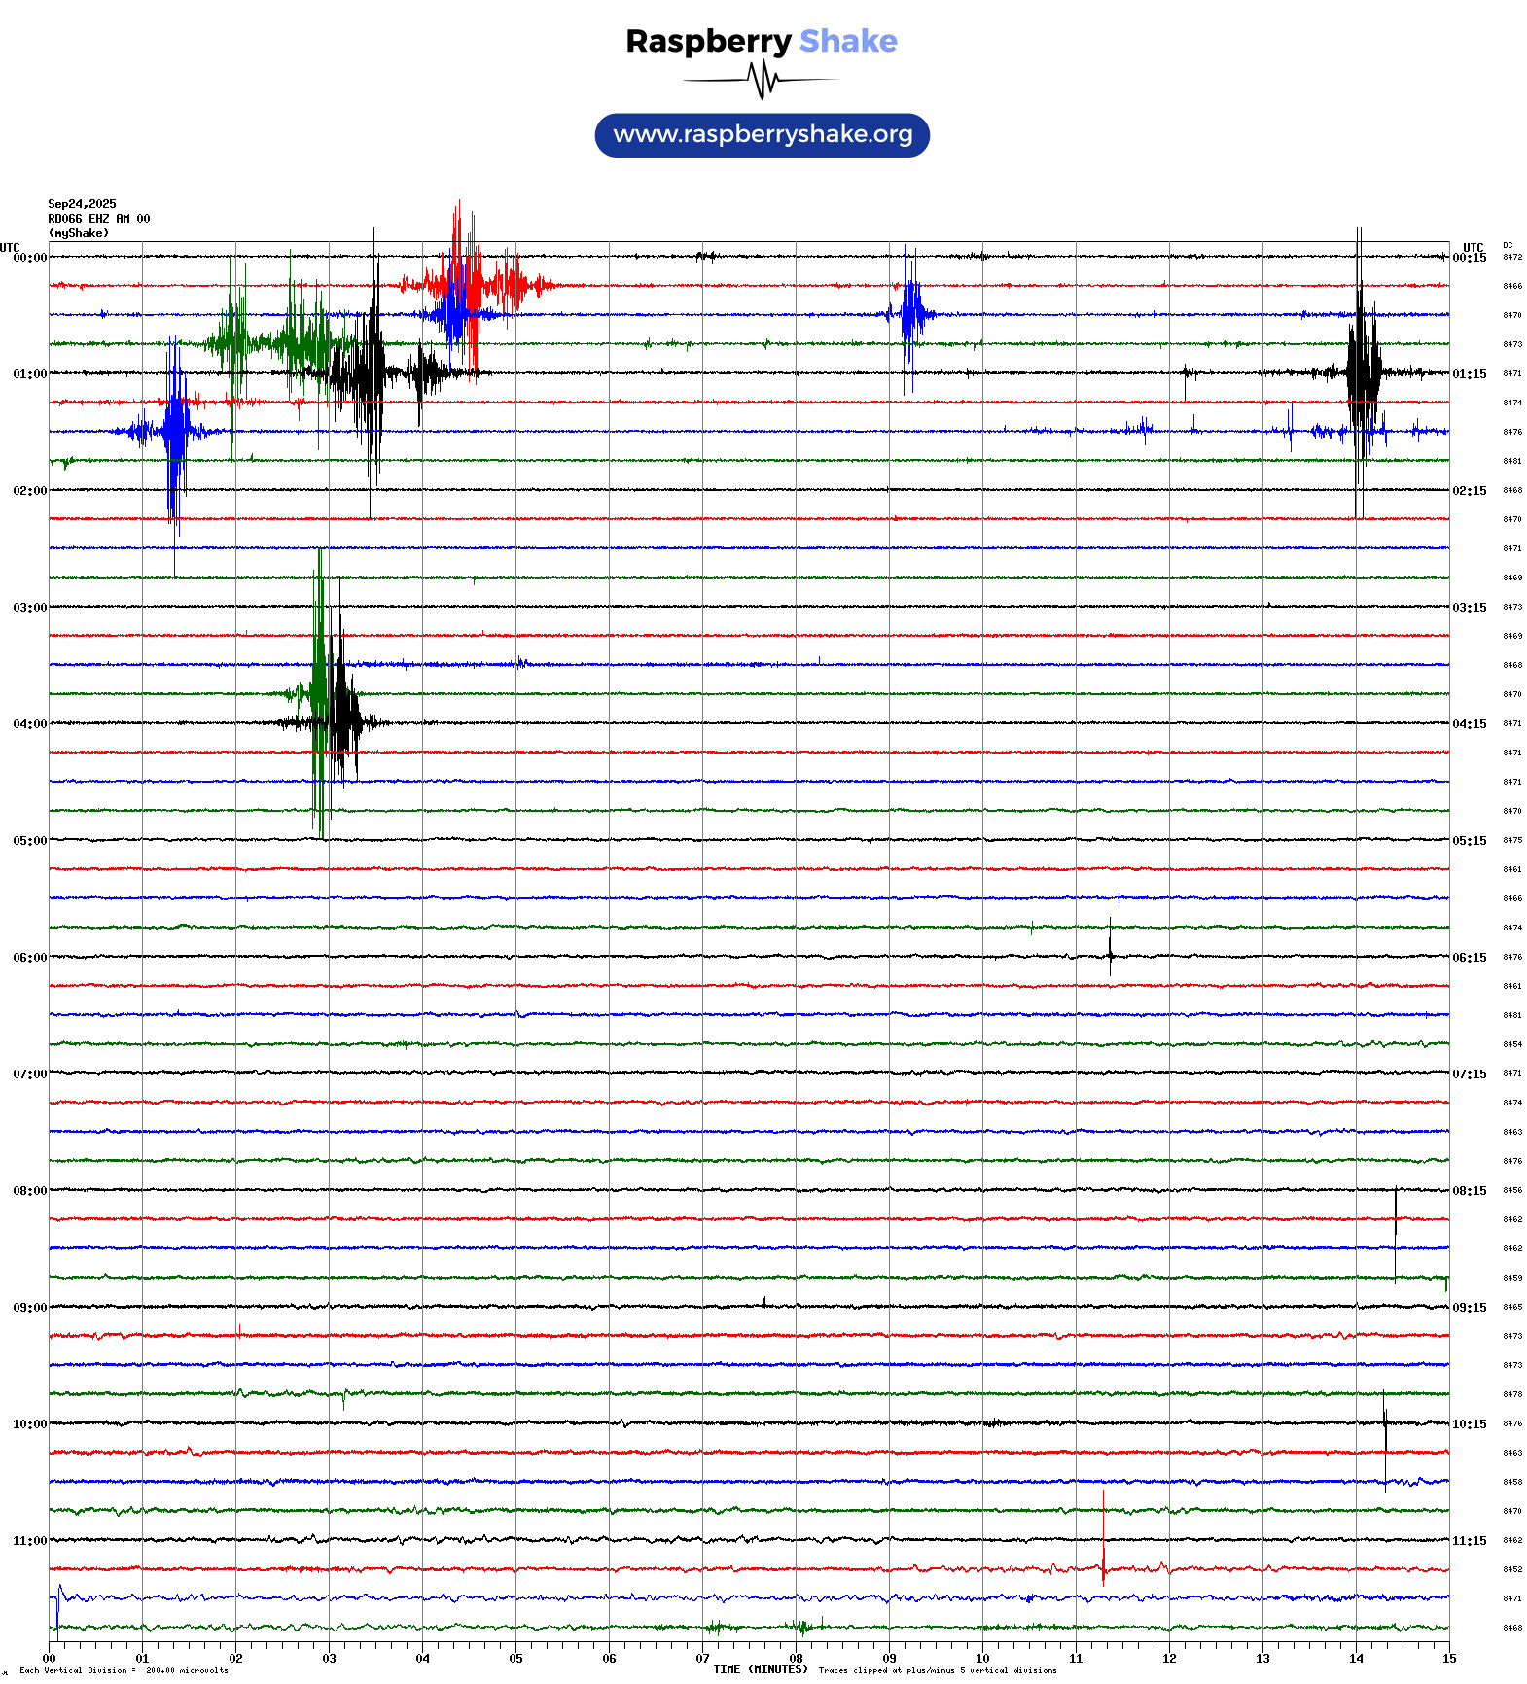This screenshot has height=1684, width=1527.
Task: Click the blue seismic burst near minute 09
Action: click(910, 314)
